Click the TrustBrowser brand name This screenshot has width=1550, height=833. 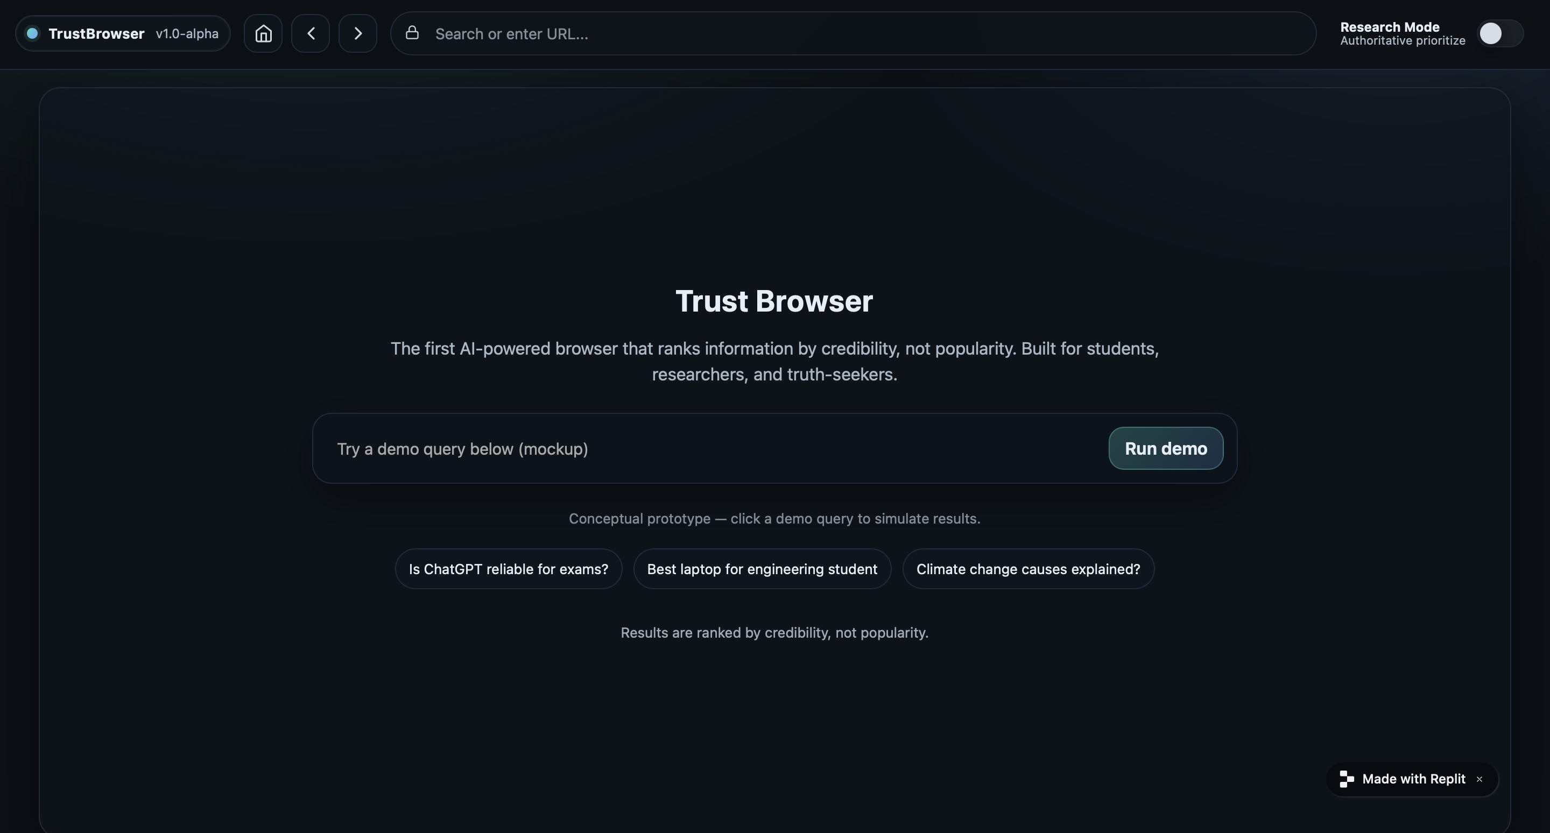click(x=96, y=34)
